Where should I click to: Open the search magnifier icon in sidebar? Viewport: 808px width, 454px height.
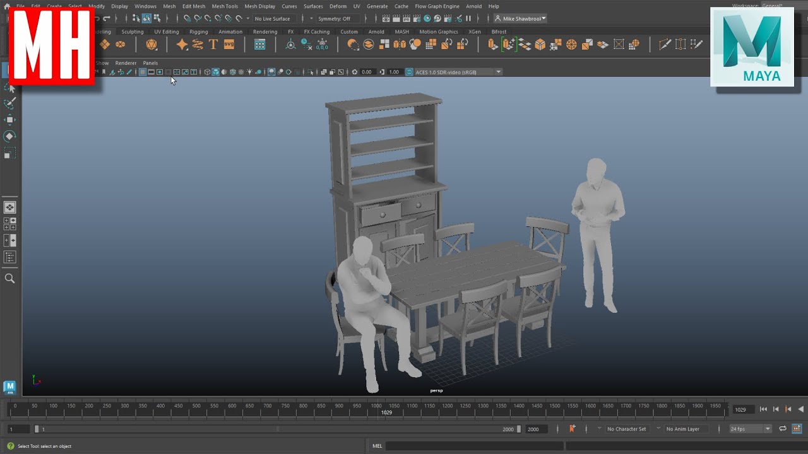tap(10, 278)
